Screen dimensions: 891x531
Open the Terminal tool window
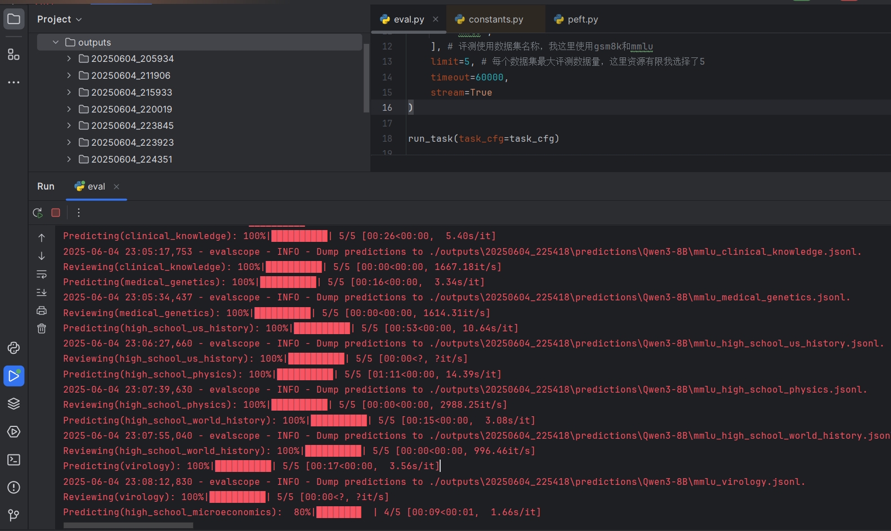(14, 460)
